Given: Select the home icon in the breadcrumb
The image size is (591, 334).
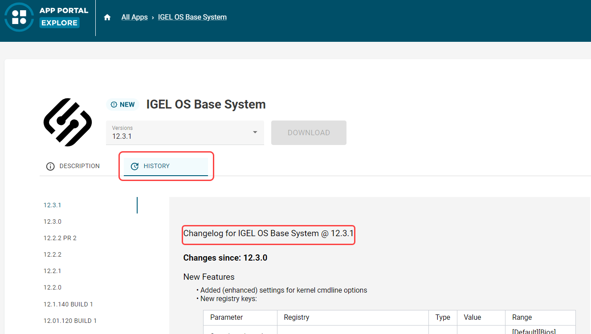Looking at the screenshot, I should click(x=107, y=16).
